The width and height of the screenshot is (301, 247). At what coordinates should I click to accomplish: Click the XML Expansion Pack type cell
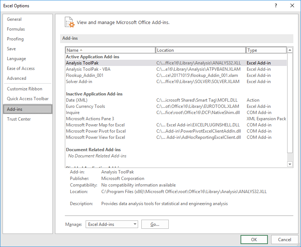[x=266, y=119]
